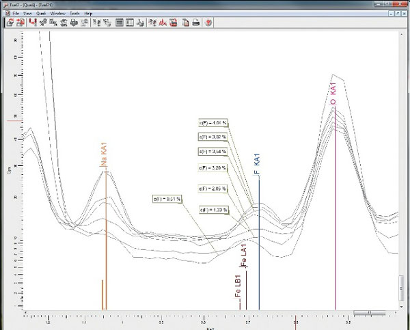Image resolution: width=410 pixels, height=330 pixels.
Task: Click the printer icon in toolbar
Action: 195,23
